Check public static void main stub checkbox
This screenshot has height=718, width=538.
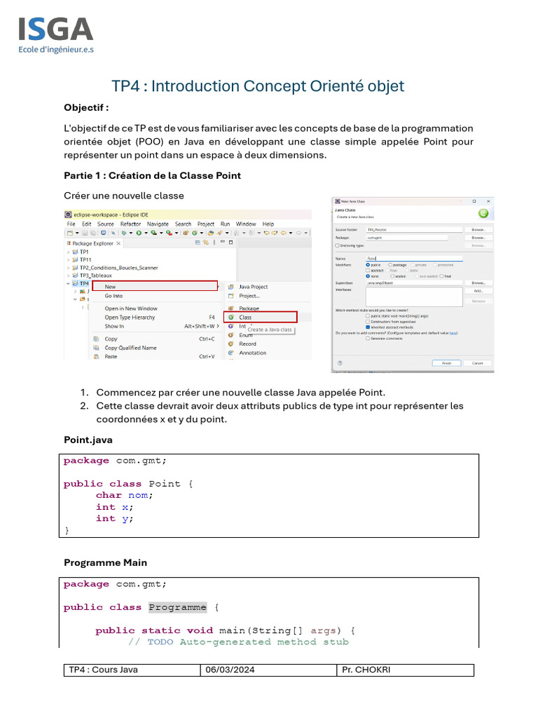pyautogui.click(x=368, y=316)
